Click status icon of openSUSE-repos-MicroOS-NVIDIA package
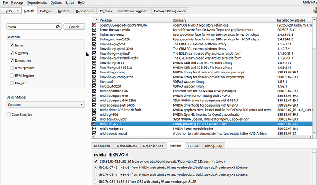The image size is (317, 185). pos(94,25)
